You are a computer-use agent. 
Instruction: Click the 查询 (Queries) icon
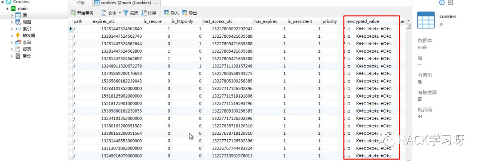[18, 43]
